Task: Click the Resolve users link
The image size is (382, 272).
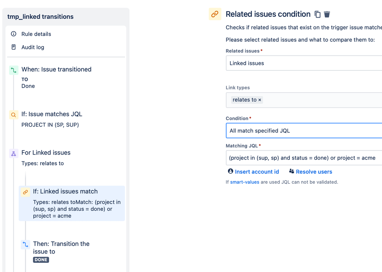Action: (314, 172)
